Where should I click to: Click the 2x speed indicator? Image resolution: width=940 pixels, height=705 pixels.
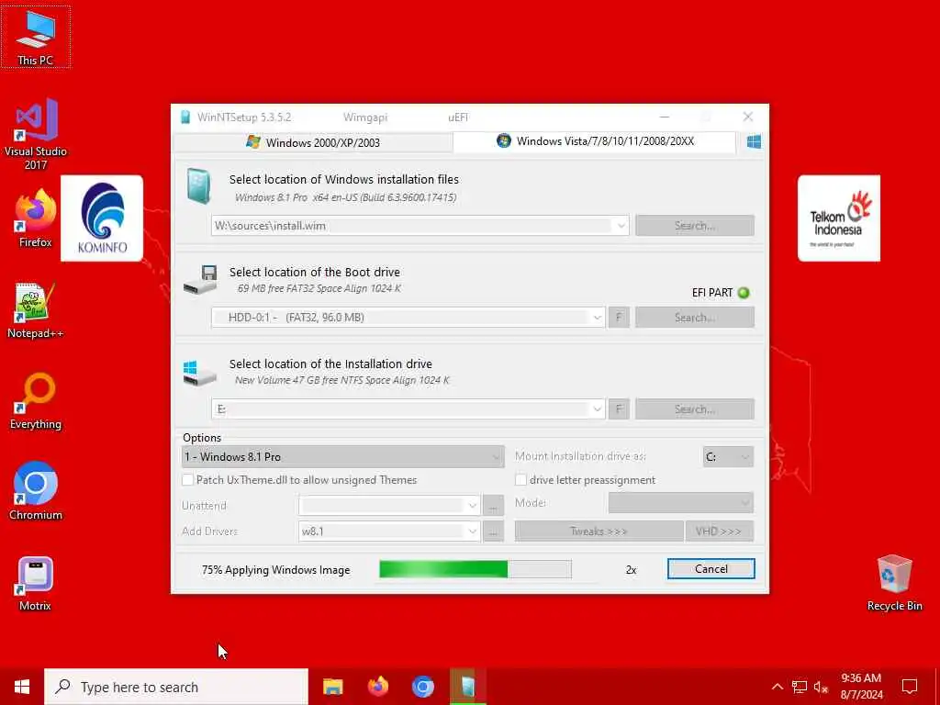tap(631, 570)
